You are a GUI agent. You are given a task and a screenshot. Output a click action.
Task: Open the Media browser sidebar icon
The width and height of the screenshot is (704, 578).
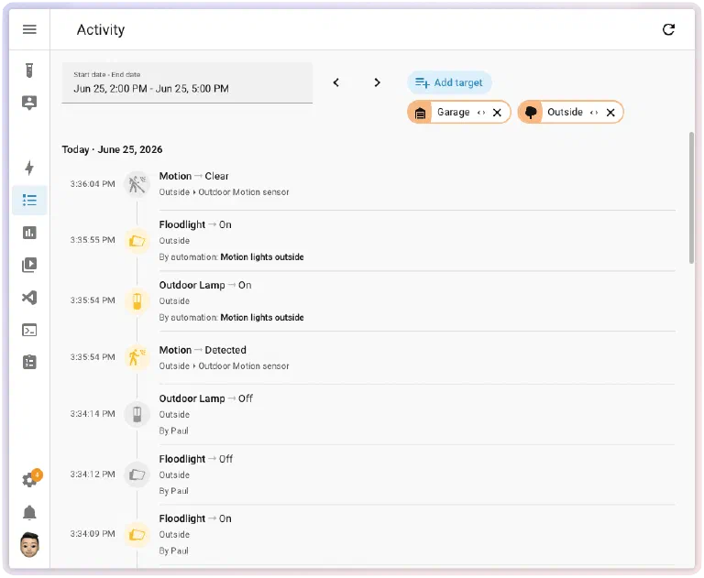[x=29, y=265]
